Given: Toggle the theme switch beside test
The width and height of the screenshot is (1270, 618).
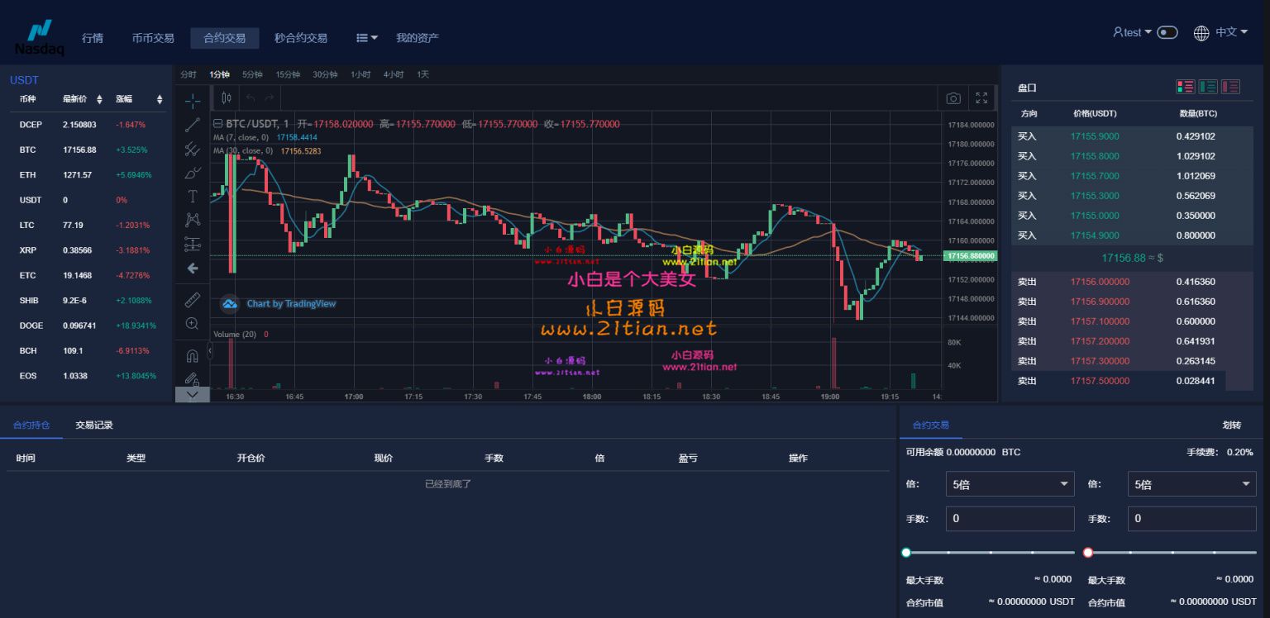Looking at the screenshot, I should pyautogui.click(x=1167, y=32).
